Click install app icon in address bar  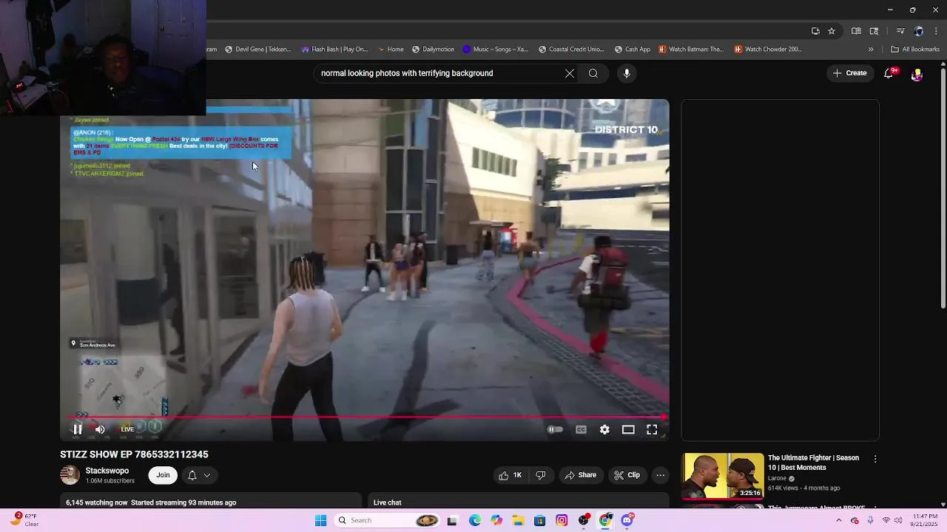pos(815,31)
